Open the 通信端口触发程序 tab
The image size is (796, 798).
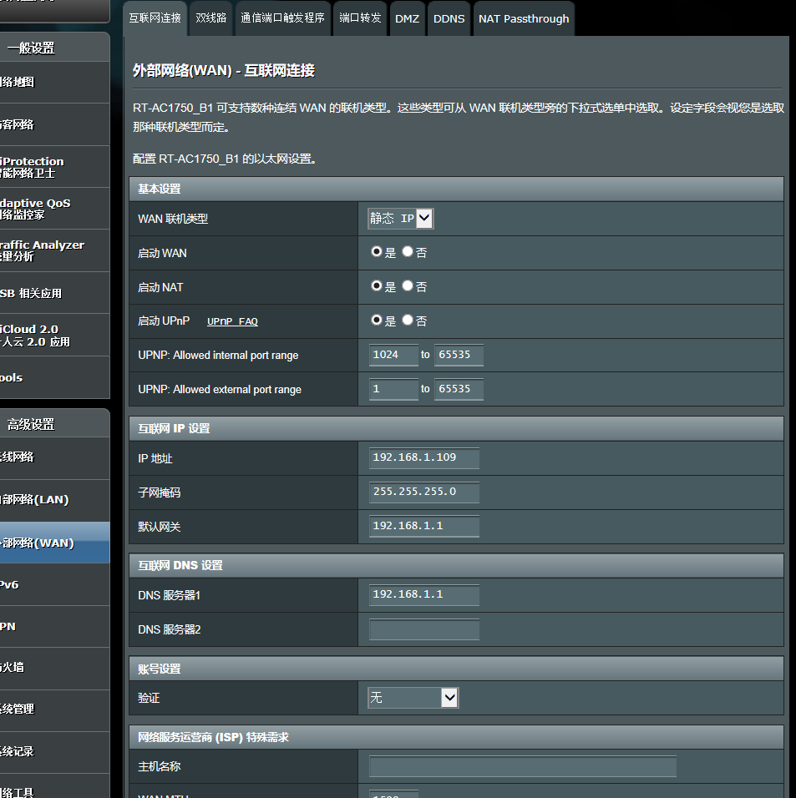282,18
